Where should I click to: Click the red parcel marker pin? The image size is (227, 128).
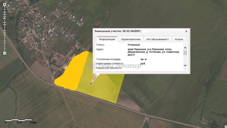(91, 84)
